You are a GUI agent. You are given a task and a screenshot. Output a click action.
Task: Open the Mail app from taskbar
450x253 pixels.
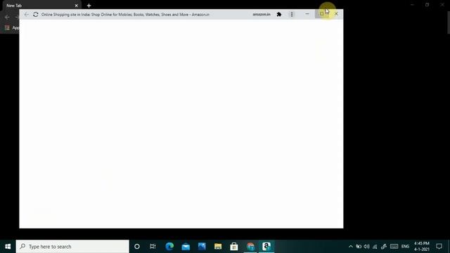(186, 247)
